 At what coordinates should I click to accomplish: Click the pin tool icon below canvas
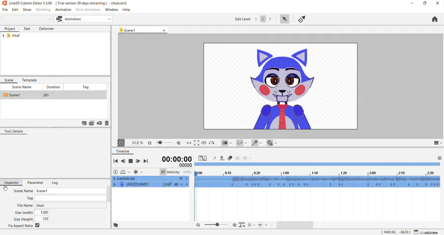point(255,143)
